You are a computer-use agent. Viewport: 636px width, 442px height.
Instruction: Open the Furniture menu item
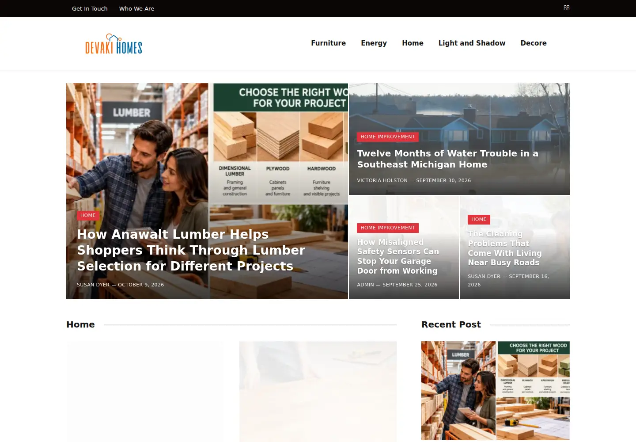328,43
